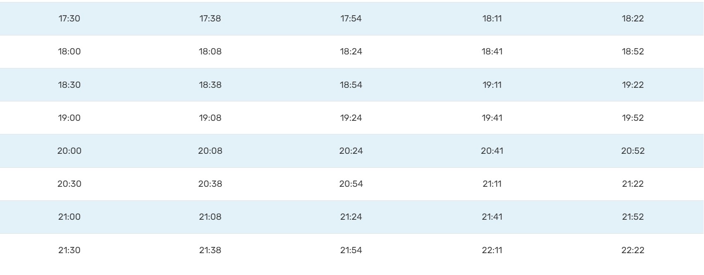
Task: Select the 17:38 timetable entry
Action: 210,19
